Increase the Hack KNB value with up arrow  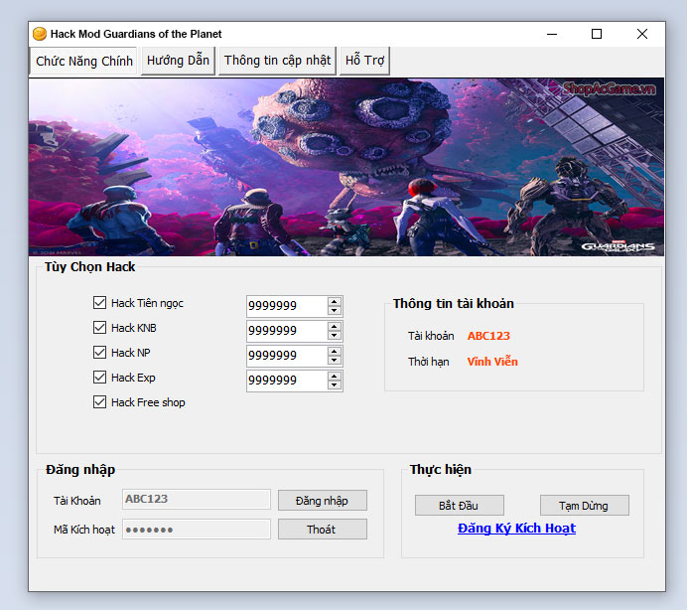tap(335, 327)
